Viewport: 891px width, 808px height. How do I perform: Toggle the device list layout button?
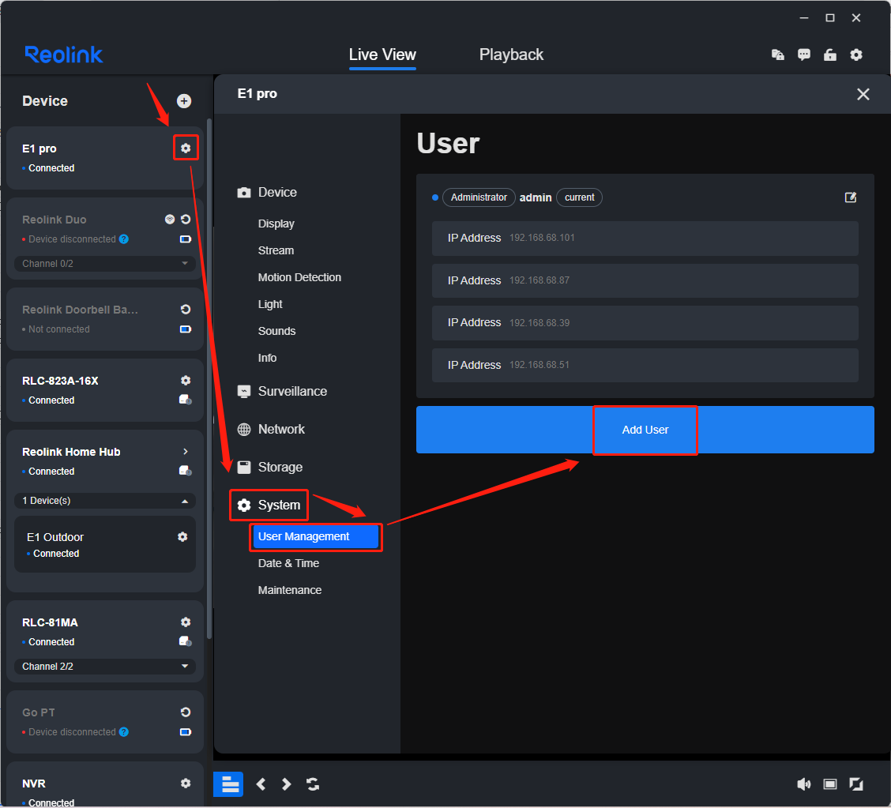pos(228,784)
